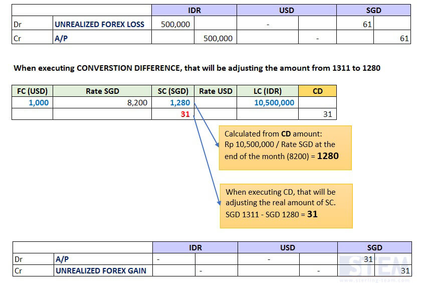Click the 'When executing CD' note box
This screenshot has height=283, width=422.
[286, 206]
